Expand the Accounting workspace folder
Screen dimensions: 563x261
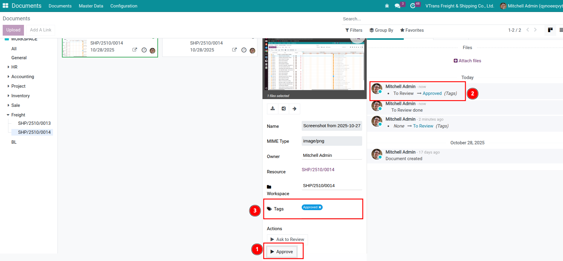[x=8, y=77]
